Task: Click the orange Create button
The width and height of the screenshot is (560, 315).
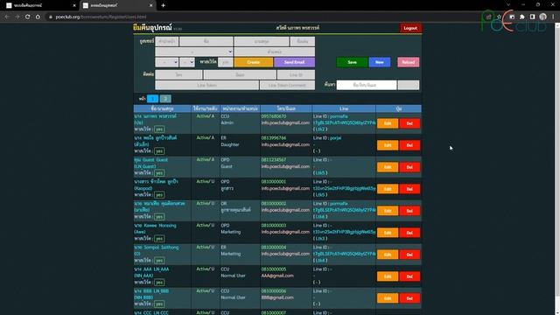Action: pyautogui.click(x=254, y=62)
